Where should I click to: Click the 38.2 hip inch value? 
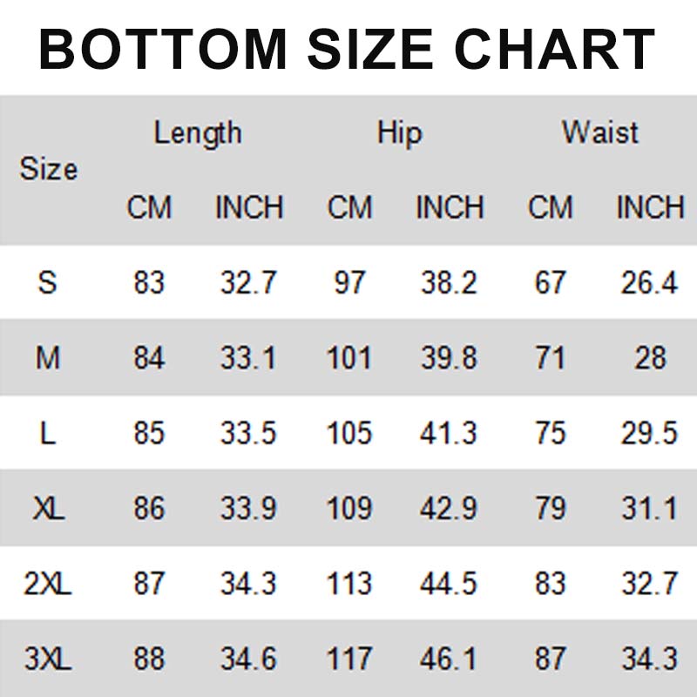pyautogui.click(x=449, y=282)
